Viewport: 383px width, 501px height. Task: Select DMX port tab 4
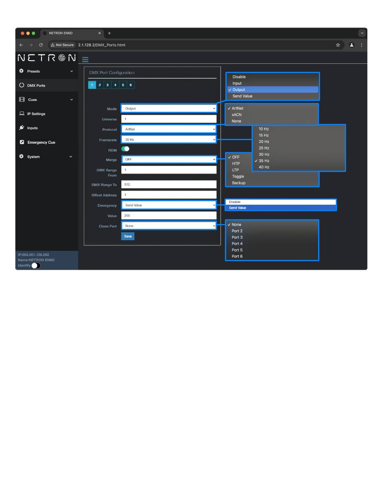(x=115, y=85)
